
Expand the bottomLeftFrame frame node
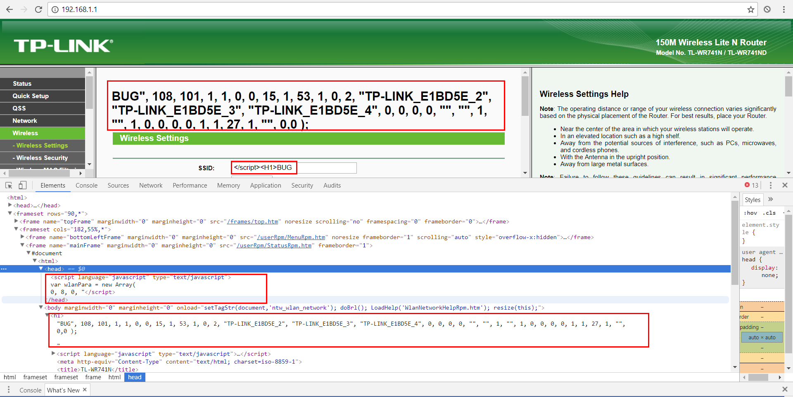tap(22, 237)
